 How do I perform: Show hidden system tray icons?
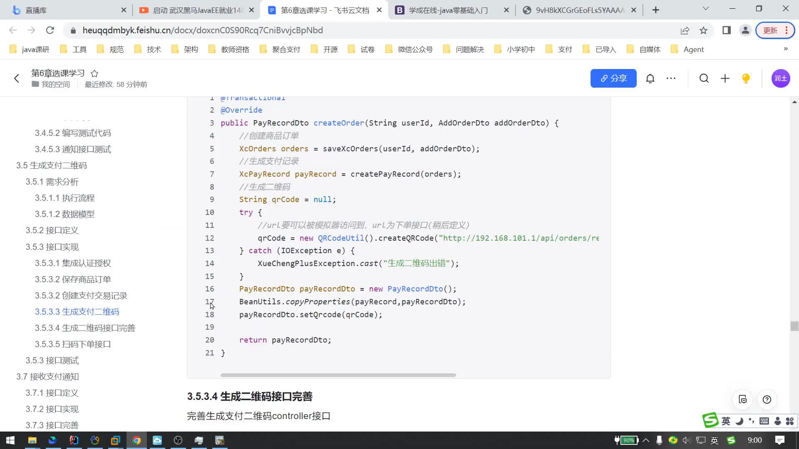coord(646,440)
